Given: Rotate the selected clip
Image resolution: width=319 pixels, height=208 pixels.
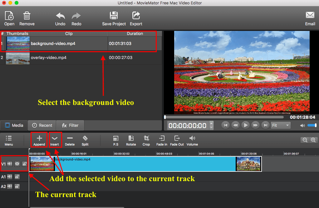Looking at the screenshot, I should [x=131, y=141].
